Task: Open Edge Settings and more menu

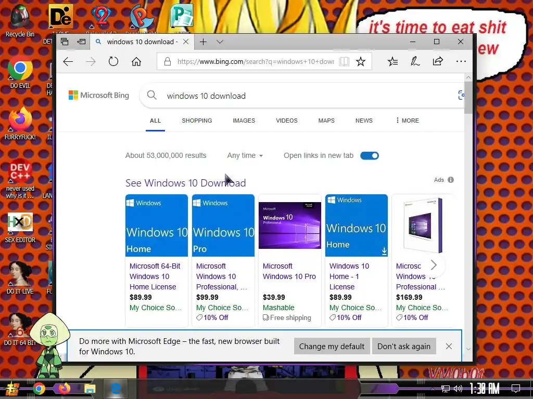Action: [461, 61]
